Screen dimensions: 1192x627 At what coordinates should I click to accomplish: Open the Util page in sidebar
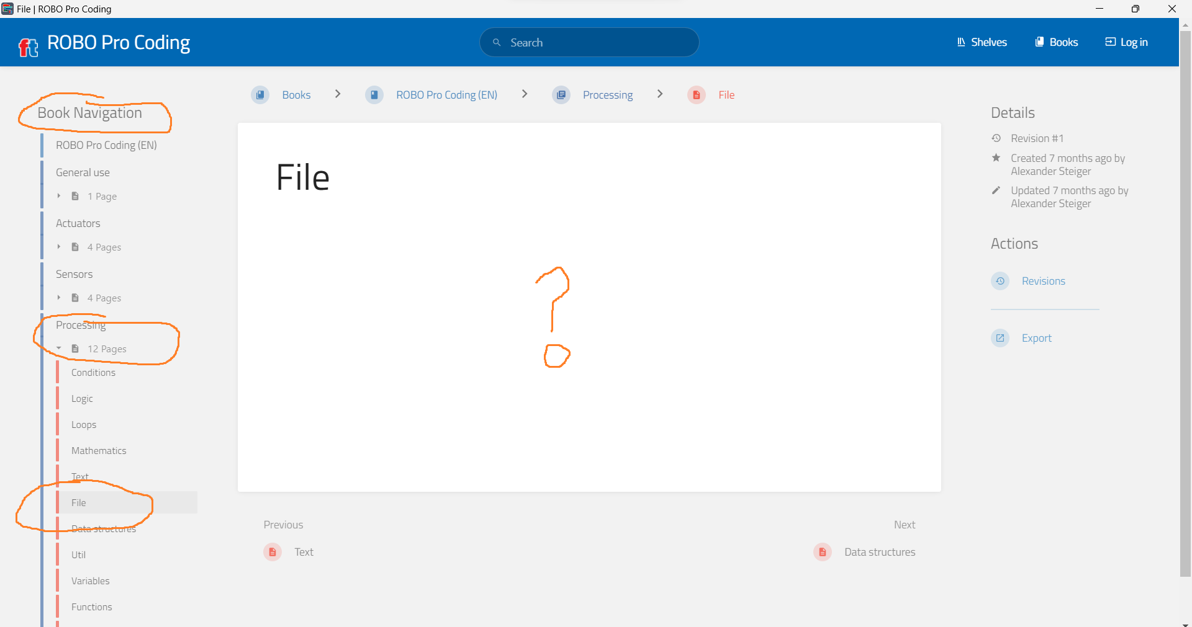coord(78,555)
